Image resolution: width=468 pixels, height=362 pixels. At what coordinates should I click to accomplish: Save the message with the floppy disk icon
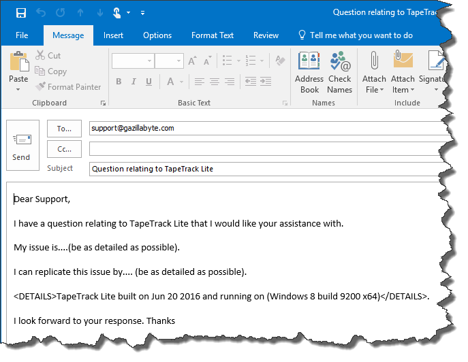[21, 13]
